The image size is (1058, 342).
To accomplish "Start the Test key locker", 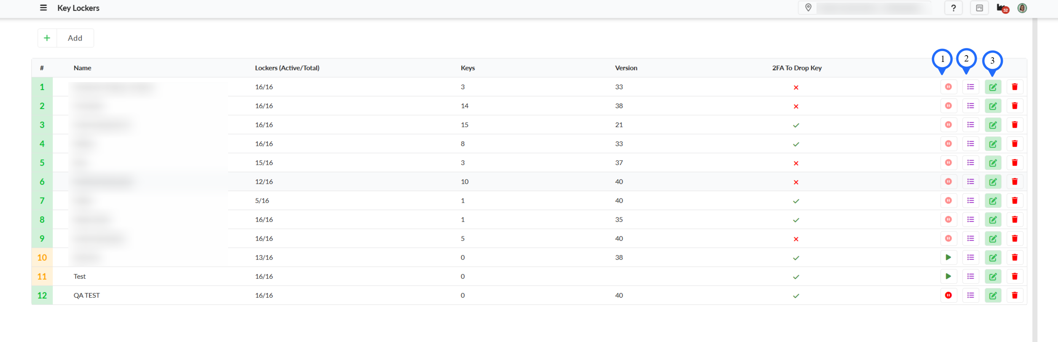I will 948,276.
